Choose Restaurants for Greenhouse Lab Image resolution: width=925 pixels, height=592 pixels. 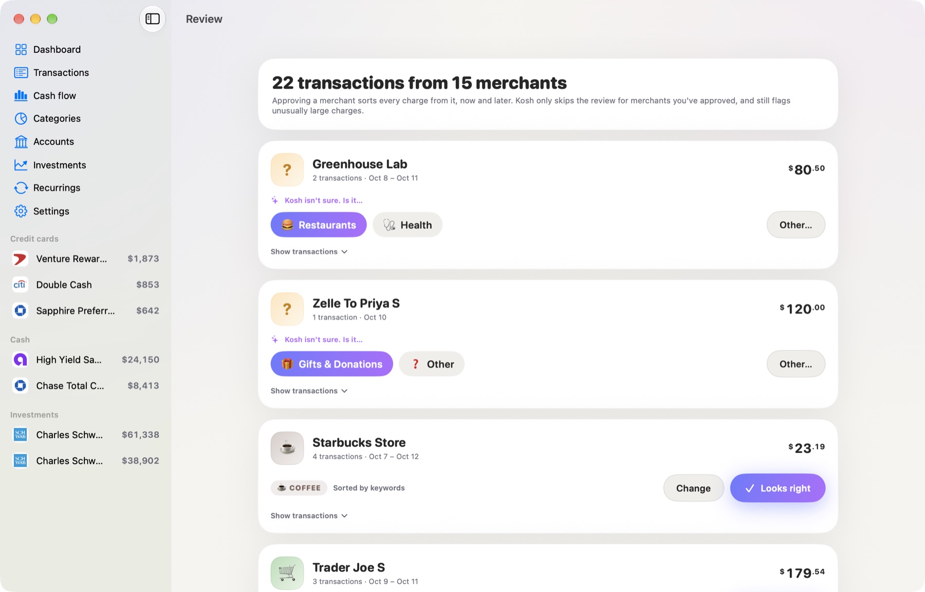coord(319,225)
